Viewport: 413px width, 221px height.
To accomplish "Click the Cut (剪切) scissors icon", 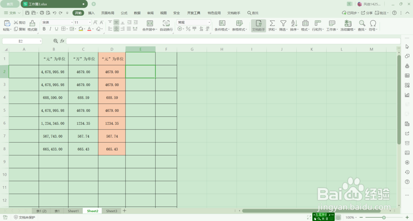I will pos(16,23).
